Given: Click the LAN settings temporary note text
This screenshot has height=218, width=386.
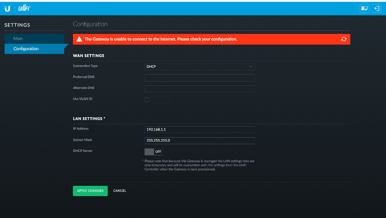Looking at the screenshot, I should 199,165.
